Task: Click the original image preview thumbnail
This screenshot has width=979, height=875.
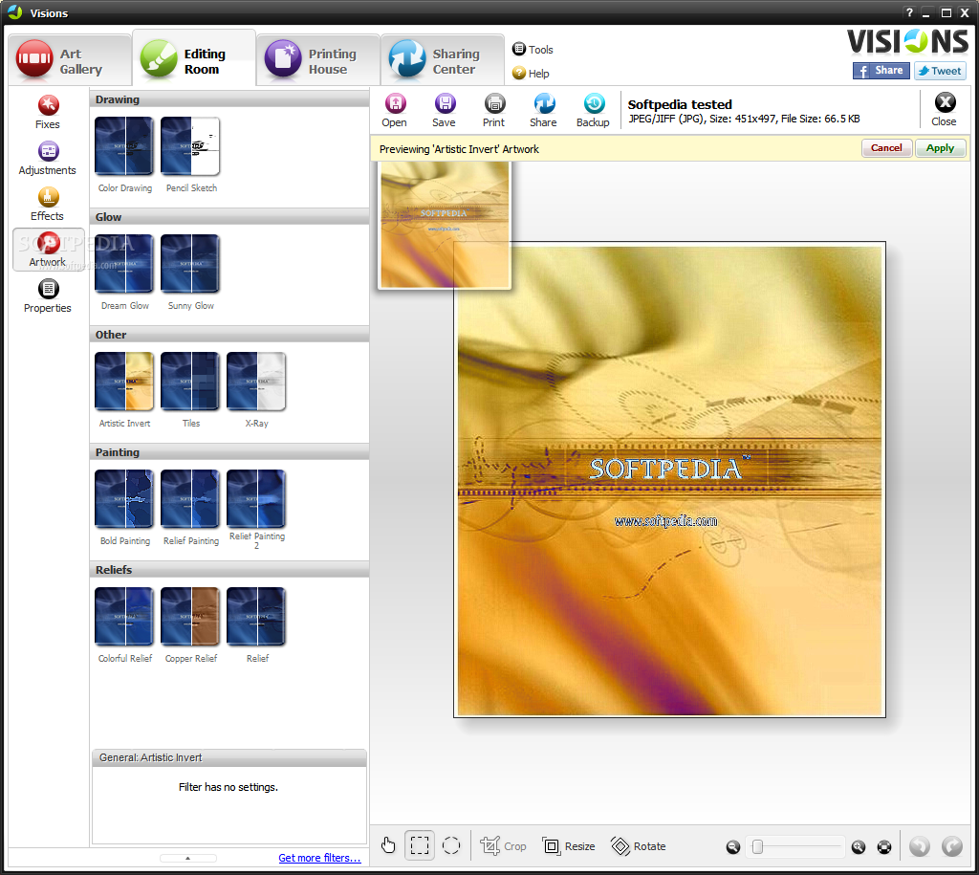Action: (444, 225)
